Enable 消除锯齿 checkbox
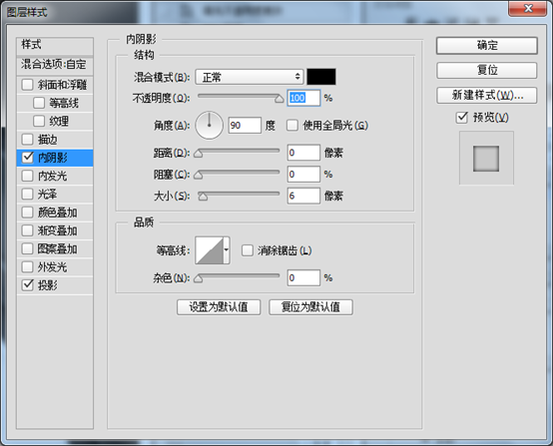Viewport: 553px width, 446px height. click(x=248, y=250)
